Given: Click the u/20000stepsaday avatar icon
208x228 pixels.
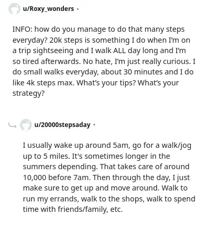Looking at the screenshot, I should tap(25, 125).
